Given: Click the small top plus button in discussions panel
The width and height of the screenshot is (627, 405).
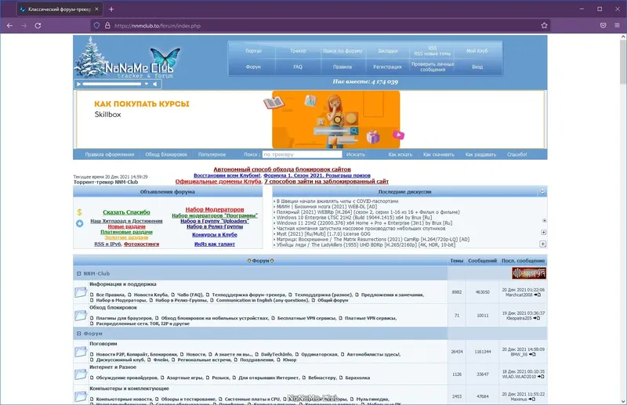Looking at the screenshot, I should [x=544, y=221].
